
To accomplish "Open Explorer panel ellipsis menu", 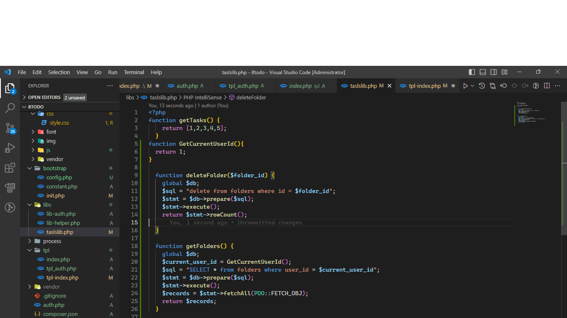I will click(110, 86).
